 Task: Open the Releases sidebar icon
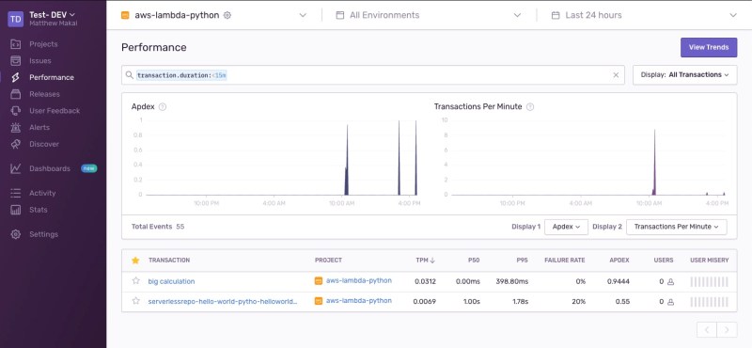tap(16, 94)
